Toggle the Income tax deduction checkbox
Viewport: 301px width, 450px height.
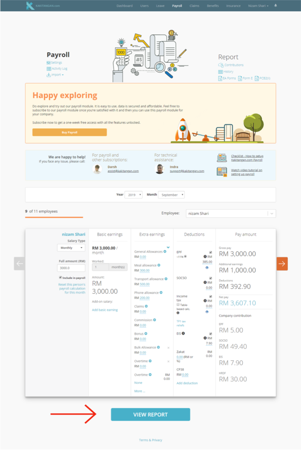(x=210, y=297)
